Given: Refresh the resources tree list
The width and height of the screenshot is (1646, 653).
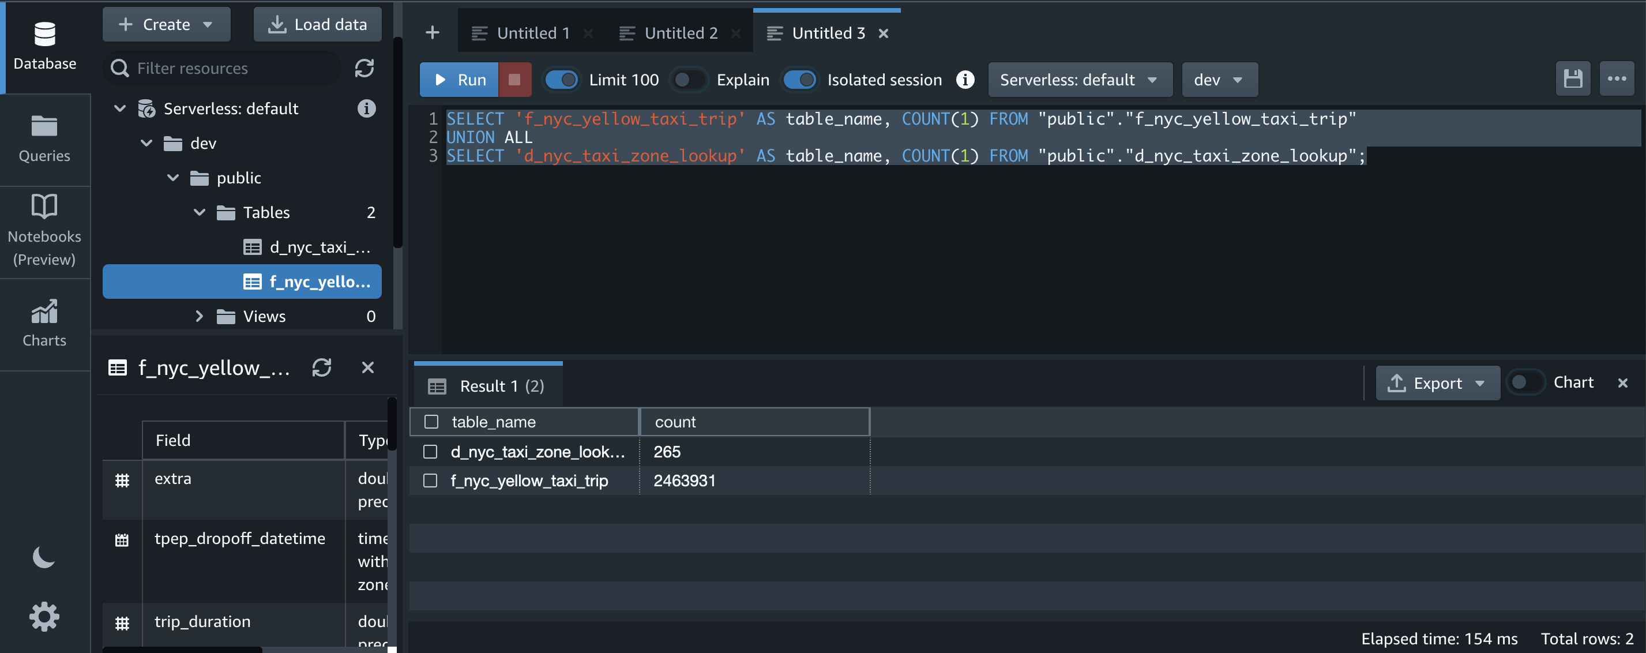Looking at the screenshot, I should [364, 69].
